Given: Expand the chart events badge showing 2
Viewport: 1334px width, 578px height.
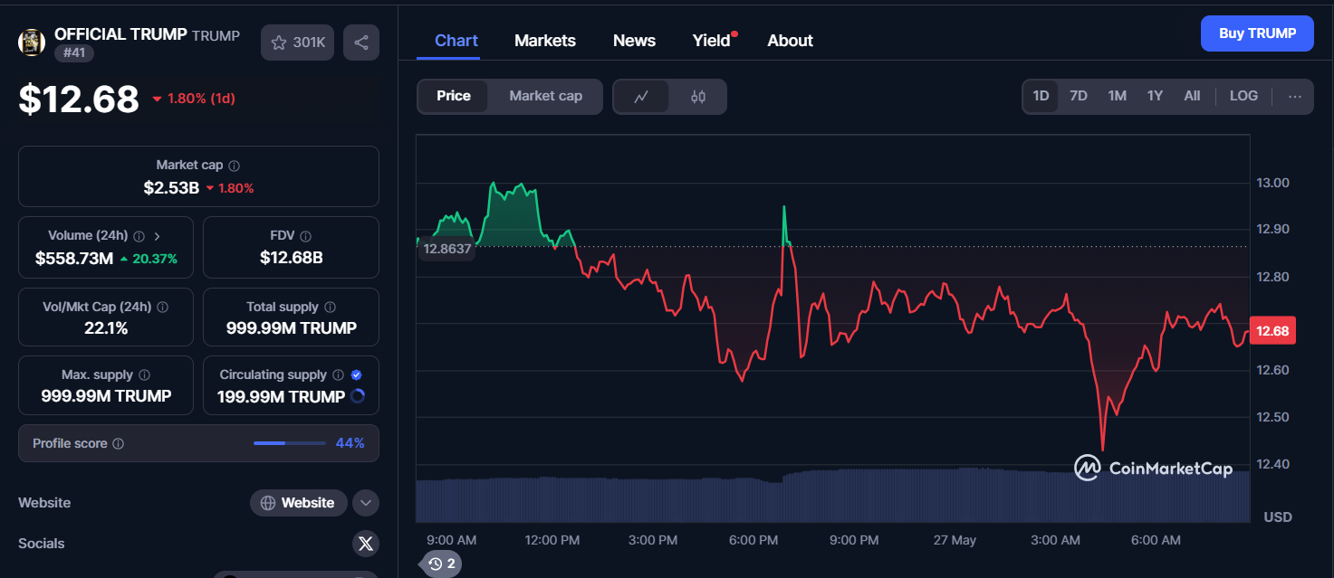Looking at the screenshot, I should [442, 564].
